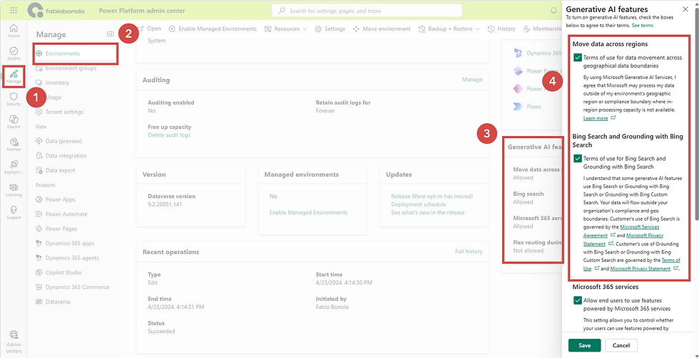
Task: Open Inventory page
Action: coord(57,83)
